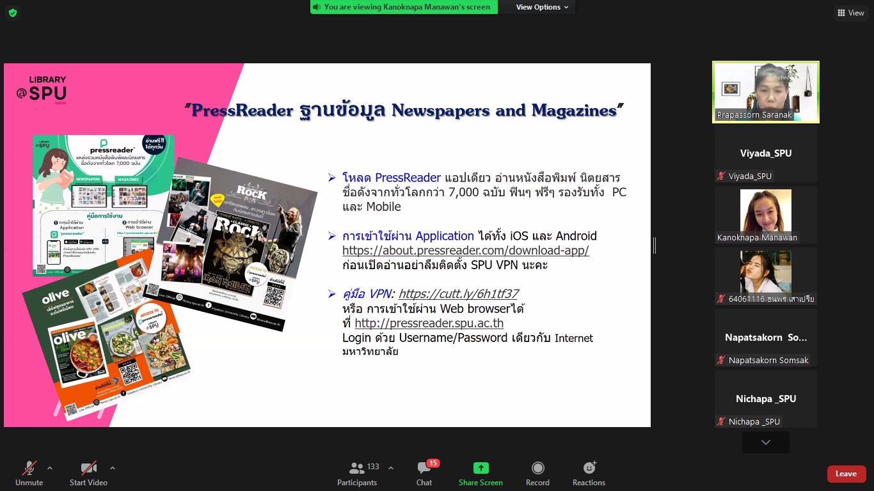The height and width of the screenshot is (491, 874).
Task: Click the muted mic icon on Viyada_SPU
Action: pyautogui.click(x=721, y=176)
